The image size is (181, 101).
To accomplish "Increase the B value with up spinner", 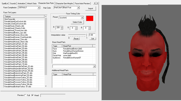I will (x=89, y=27).
